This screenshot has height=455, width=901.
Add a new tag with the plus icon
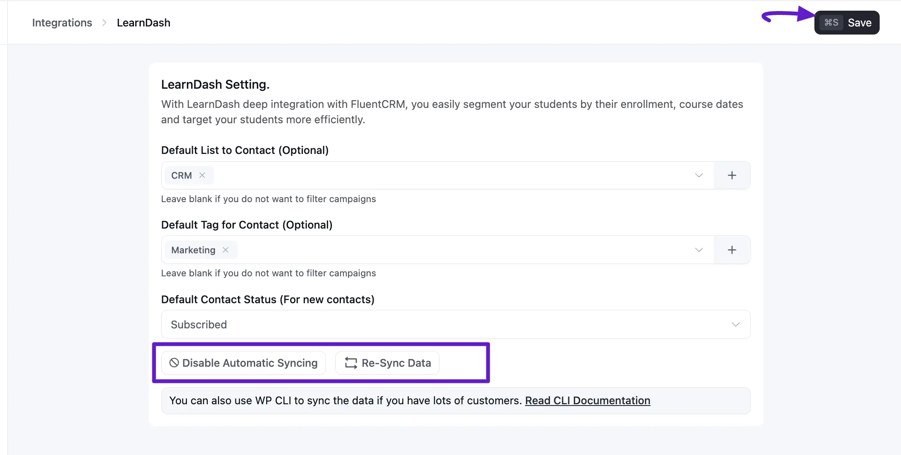tap(732, 250)
